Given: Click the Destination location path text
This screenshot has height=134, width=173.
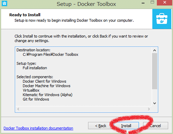Looking at the screenshot, I should pos(51,54).
